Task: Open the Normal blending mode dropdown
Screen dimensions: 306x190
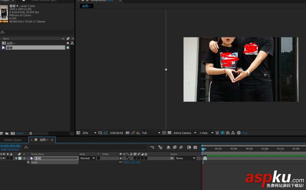Action: 87,158
